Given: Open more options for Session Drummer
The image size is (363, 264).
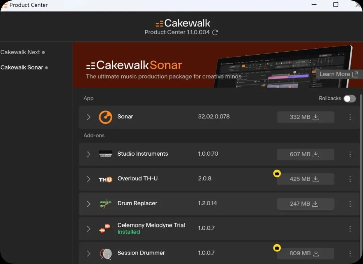Looking at the screenshot, I should tap(350, 253).
